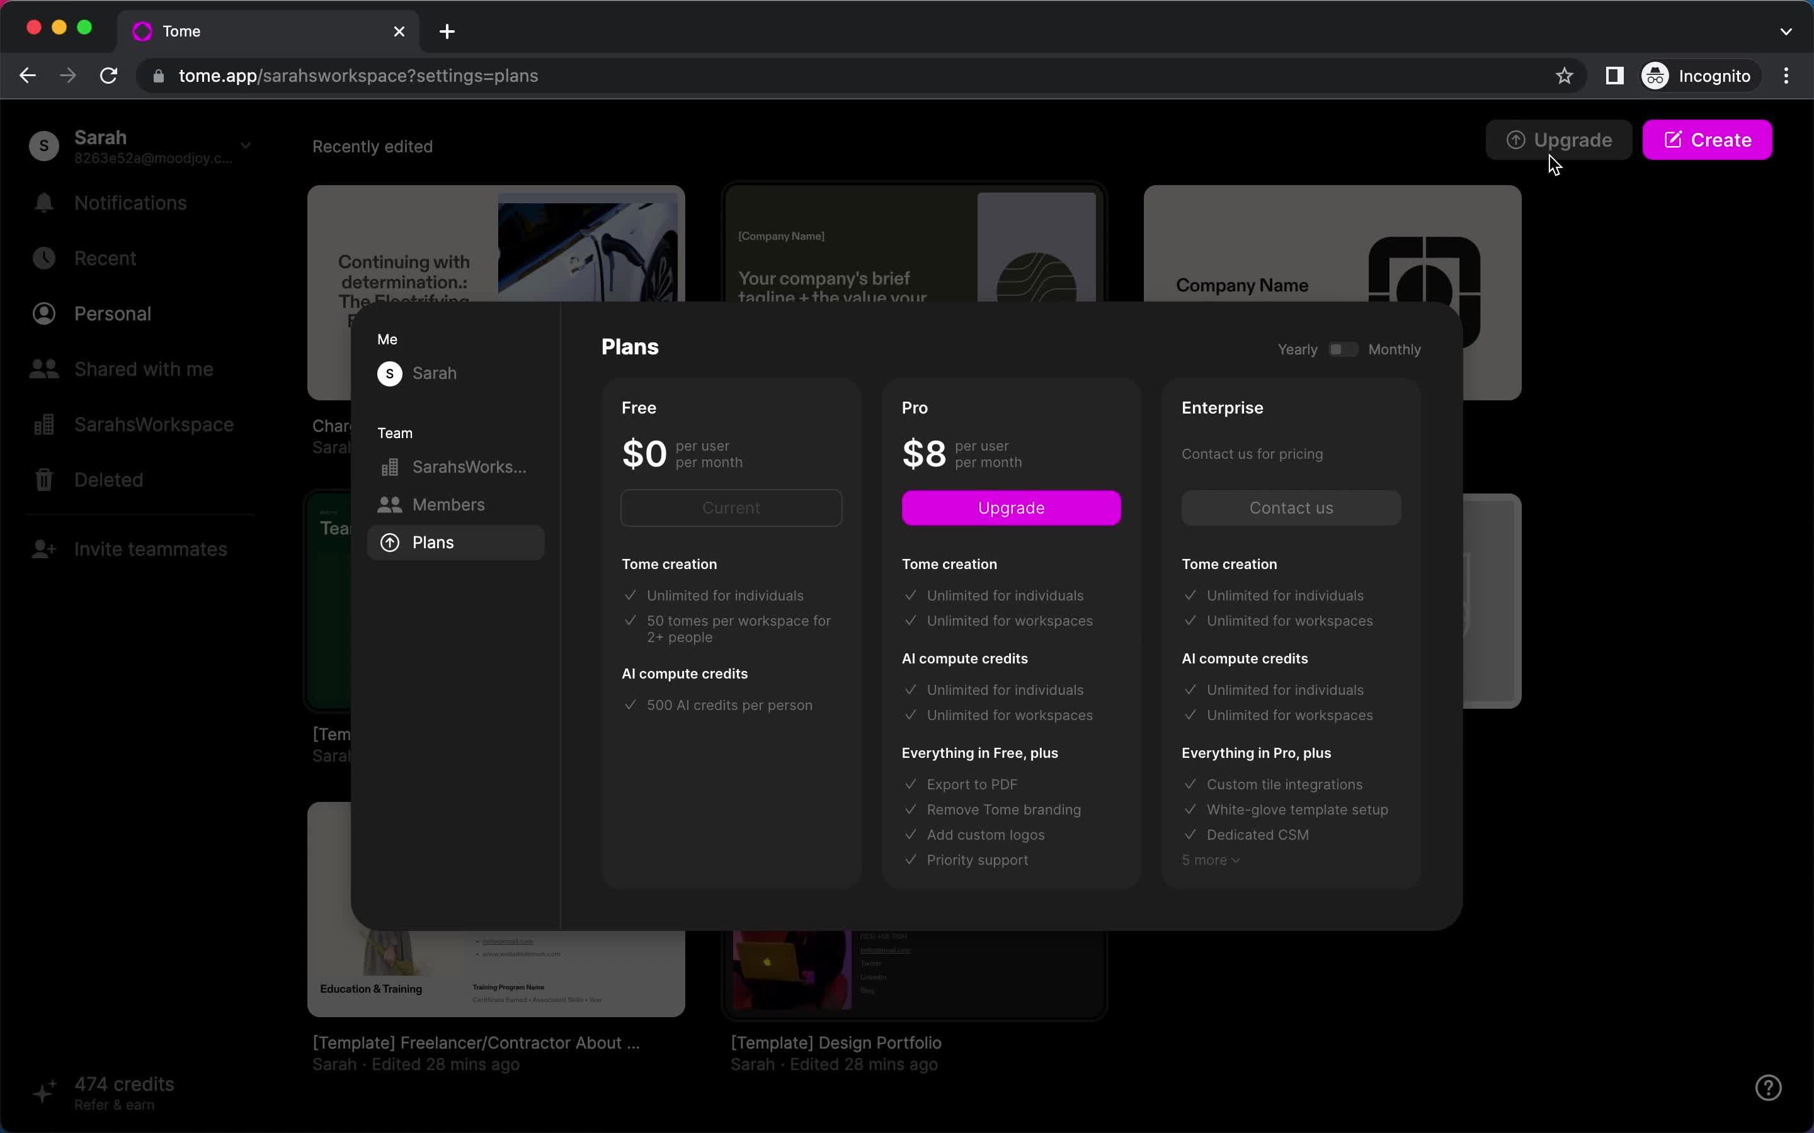Open the Company Name tome thumbnail
The width and height of the screenshot is (1814, 1133).
1332,244
